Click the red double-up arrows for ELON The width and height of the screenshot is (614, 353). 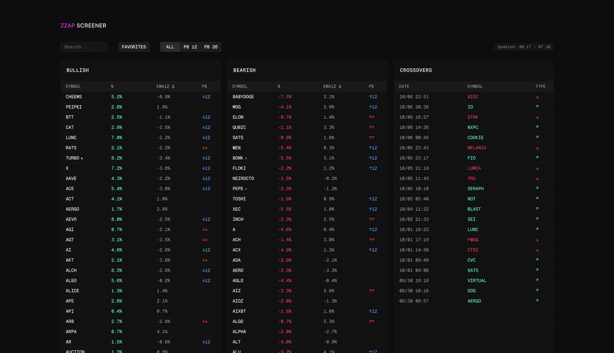[x=372, y=117]
